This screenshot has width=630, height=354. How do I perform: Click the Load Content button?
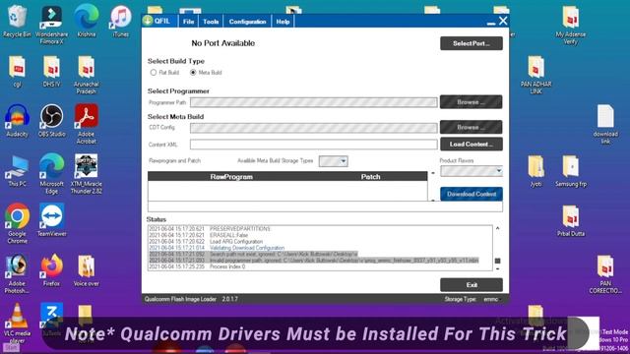coord(472,145)
